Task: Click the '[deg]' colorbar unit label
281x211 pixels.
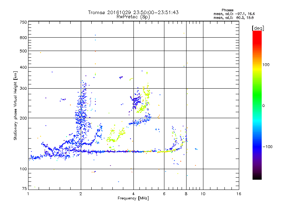Action: tap(258, 28)
